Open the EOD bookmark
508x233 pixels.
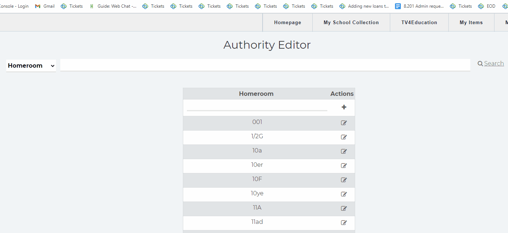(x=487, y=6)
